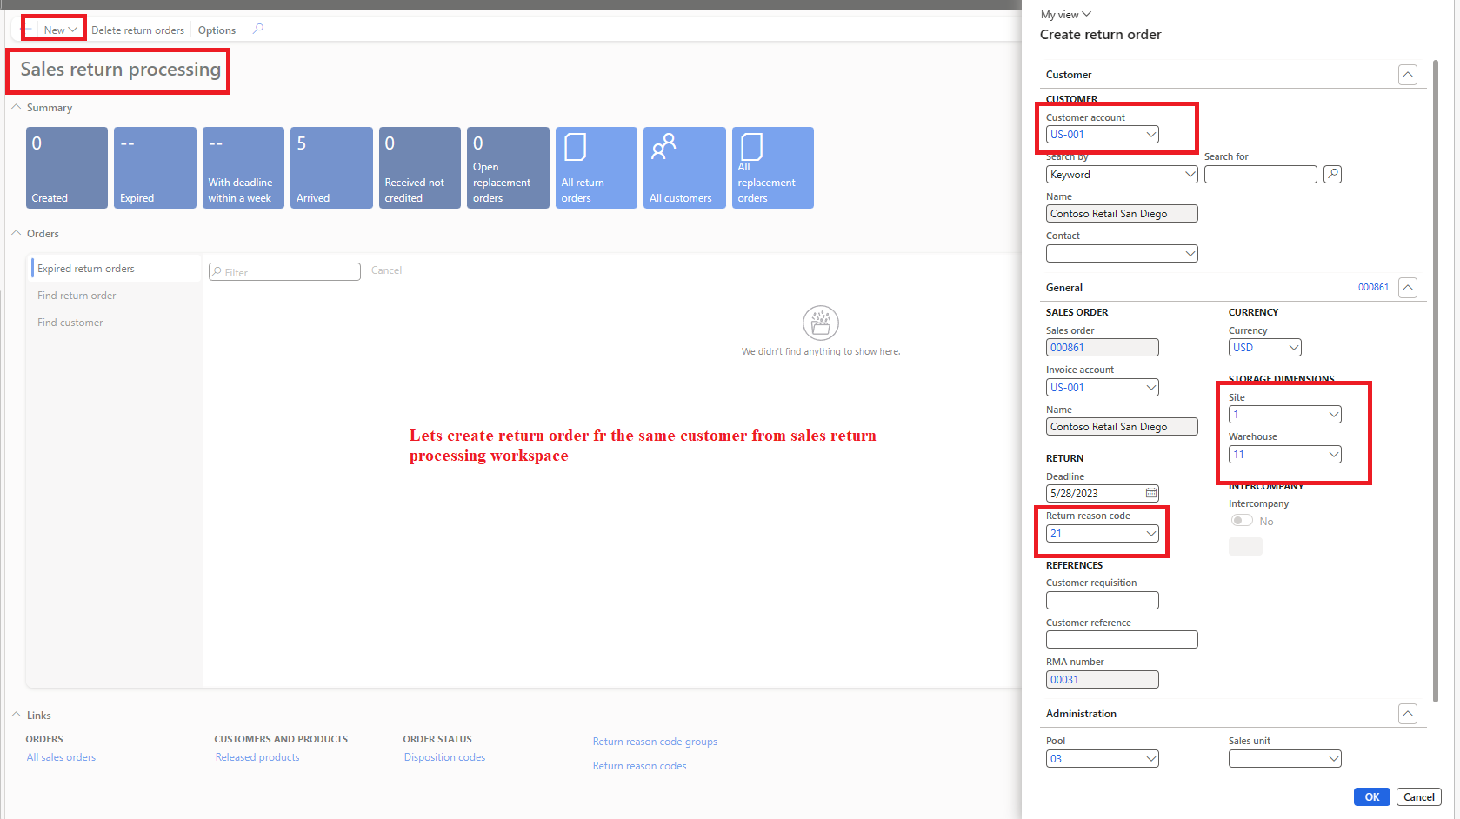The image size is (1460, 819).
Task: Open the Customer account dropdown
Action: click(1151, 134)
